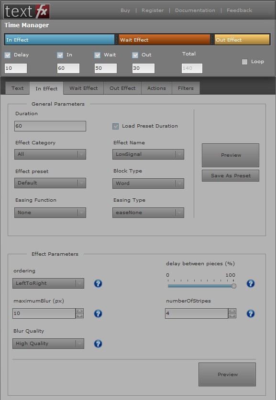This screenshot has height=400, width=276.
Task: Open help icon beside maximumBlur field
Action: [98, 314]
